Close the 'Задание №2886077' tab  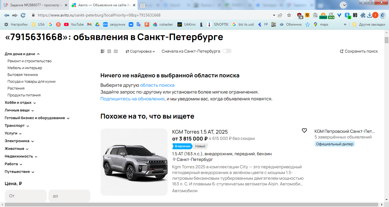65,5
